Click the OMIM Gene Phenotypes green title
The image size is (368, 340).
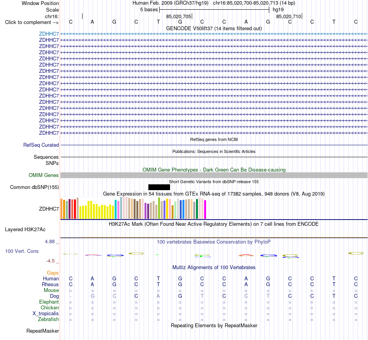coord(214,170)
